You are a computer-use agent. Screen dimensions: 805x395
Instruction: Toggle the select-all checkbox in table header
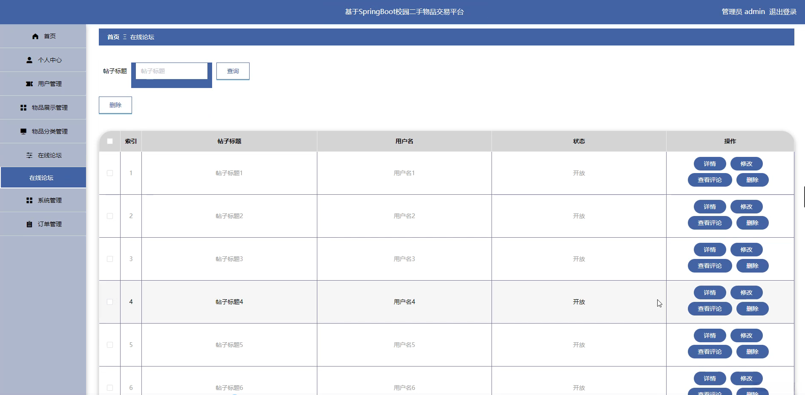[110, 141]
